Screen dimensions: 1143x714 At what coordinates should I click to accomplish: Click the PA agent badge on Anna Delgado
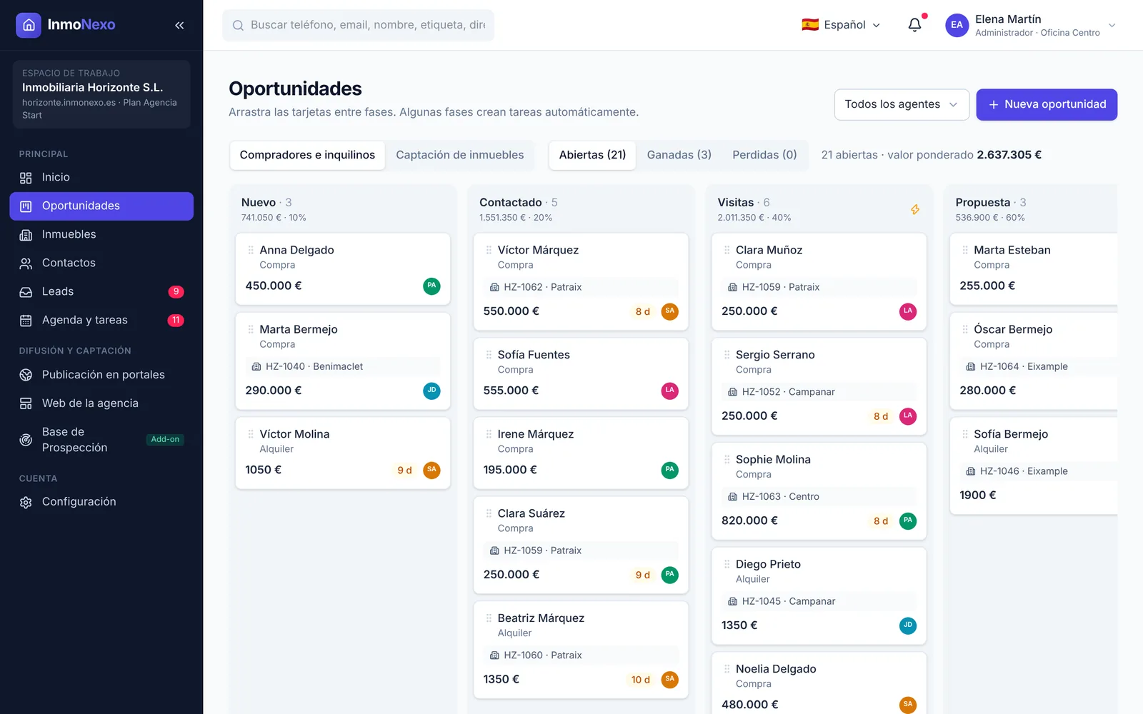point(431,286)
